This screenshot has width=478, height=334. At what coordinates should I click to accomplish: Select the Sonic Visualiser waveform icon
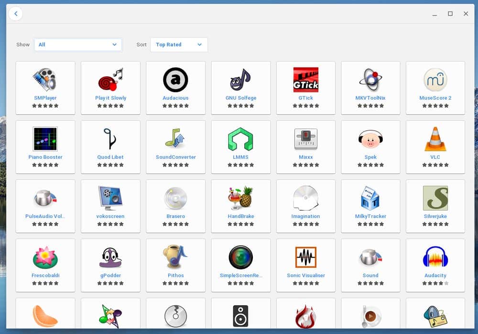pyautogui.click(x=306, y=257)
